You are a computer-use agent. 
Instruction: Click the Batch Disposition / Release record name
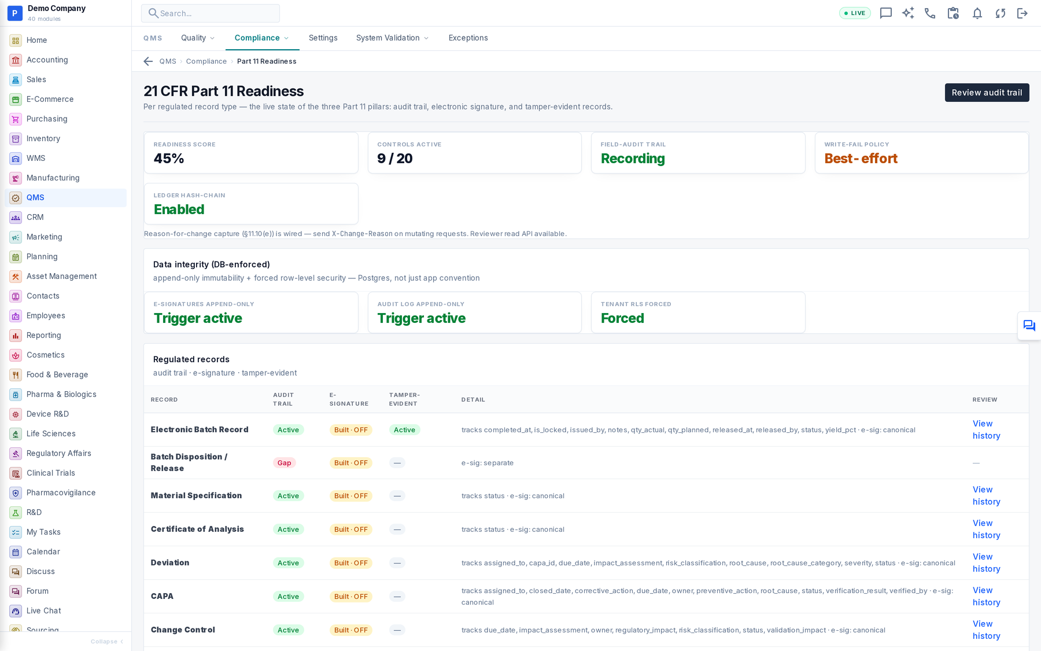(189, 463)
